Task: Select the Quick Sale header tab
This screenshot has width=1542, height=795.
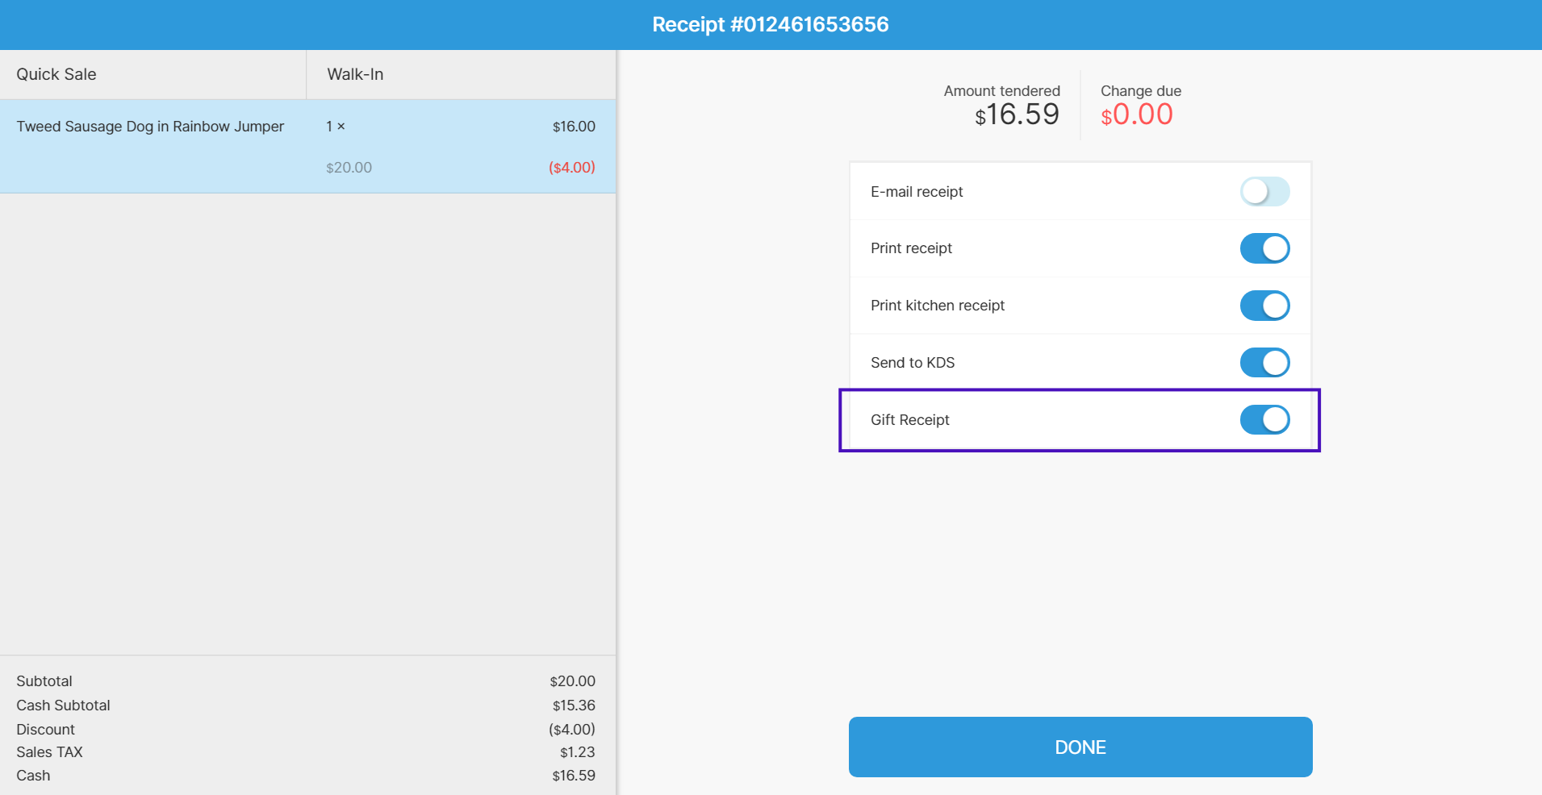Action: pyautogui.click(x=153, y=74)
